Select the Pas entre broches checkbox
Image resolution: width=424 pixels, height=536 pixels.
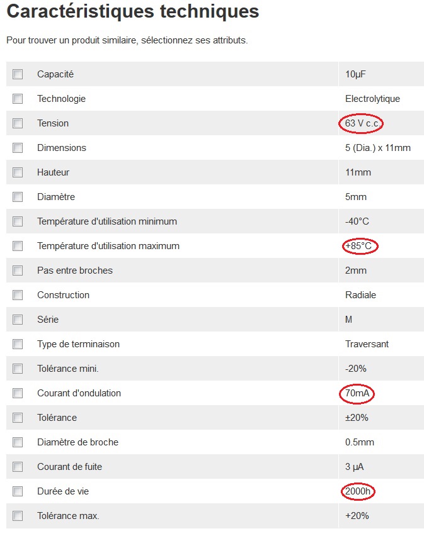[18, 271]
